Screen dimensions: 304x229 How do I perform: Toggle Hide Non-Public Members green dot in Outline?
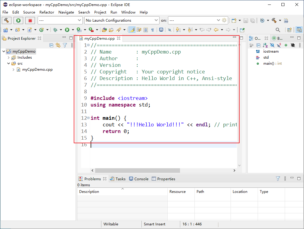[x=286, y=45]
